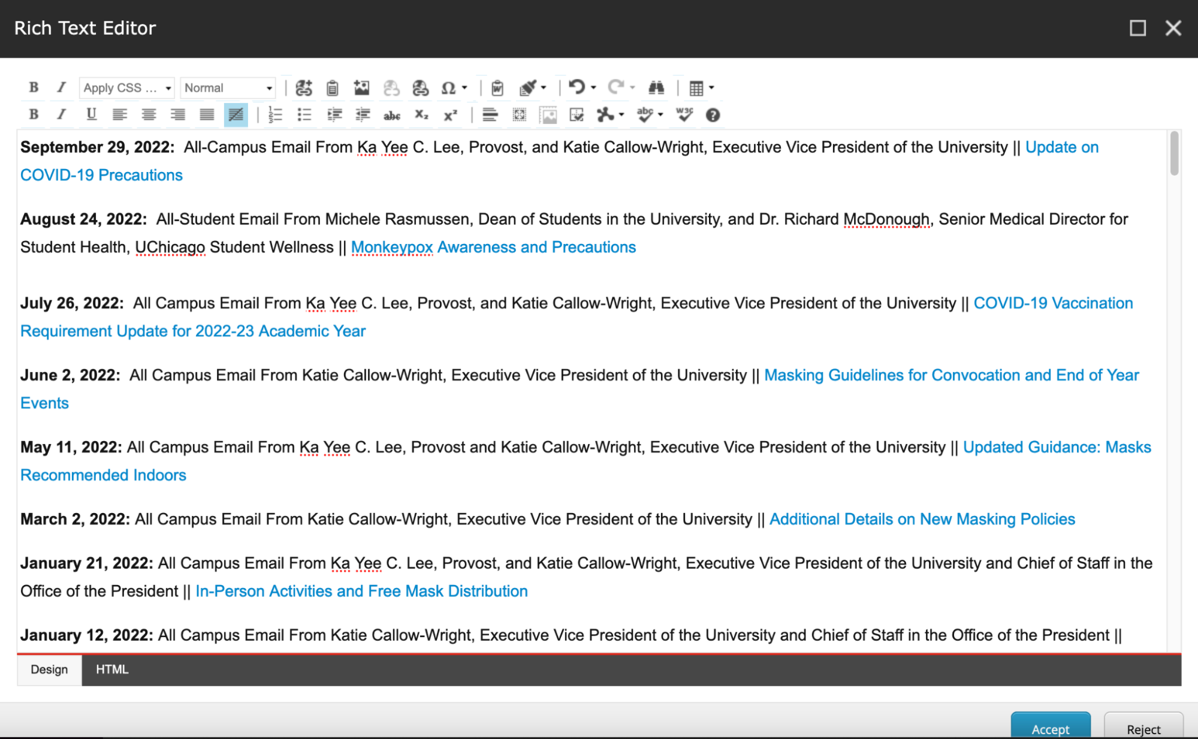The width and height of the screenshot is (1198, 739).
Task: Apply strikethrough formatting
Action: coord(392,115)
